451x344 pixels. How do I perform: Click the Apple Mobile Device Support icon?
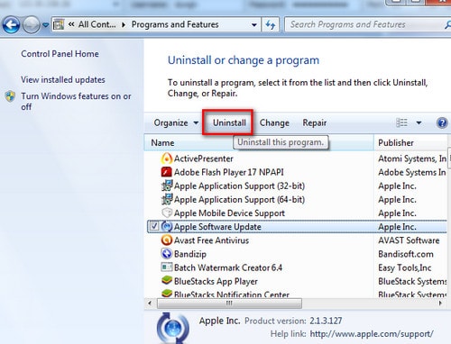(167, 213)
